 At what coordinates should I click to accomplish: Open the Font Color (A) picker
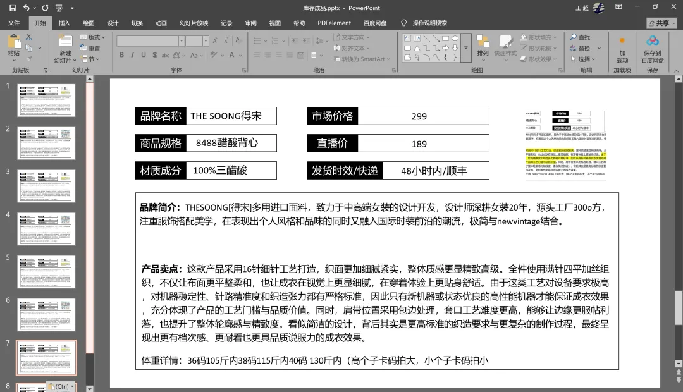click(x=235, y=55)
